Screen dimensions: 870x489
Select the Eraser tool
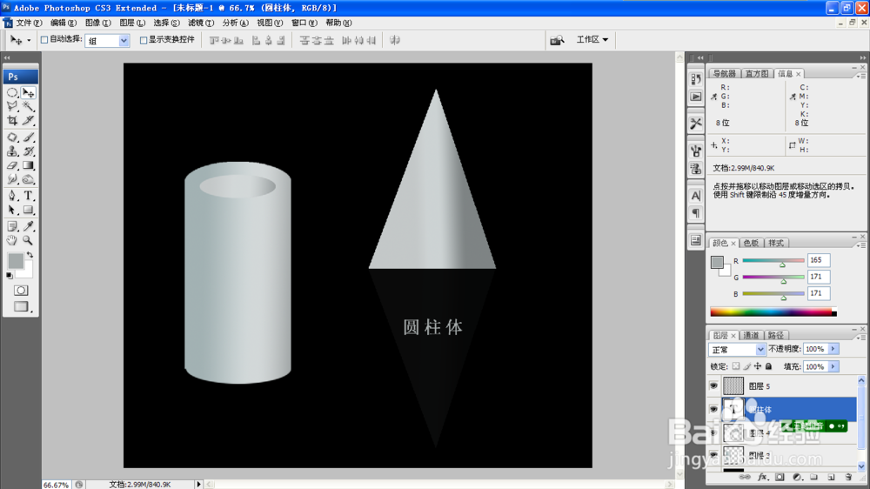tap(12, 165)
